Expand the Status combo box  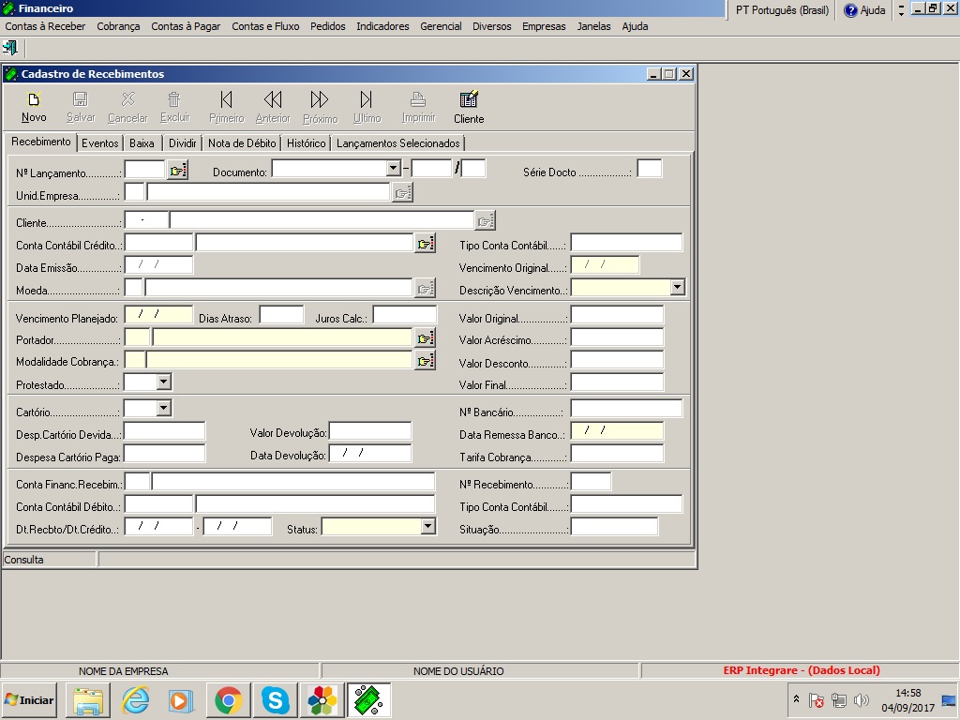(427, 527)
